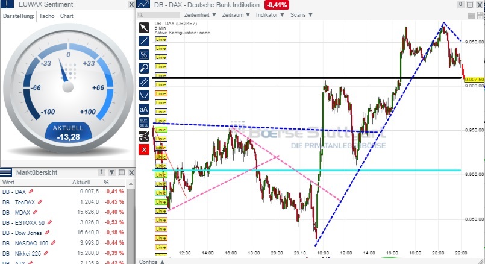Click the pencil icon next to DB - DAX

(31, 192)
